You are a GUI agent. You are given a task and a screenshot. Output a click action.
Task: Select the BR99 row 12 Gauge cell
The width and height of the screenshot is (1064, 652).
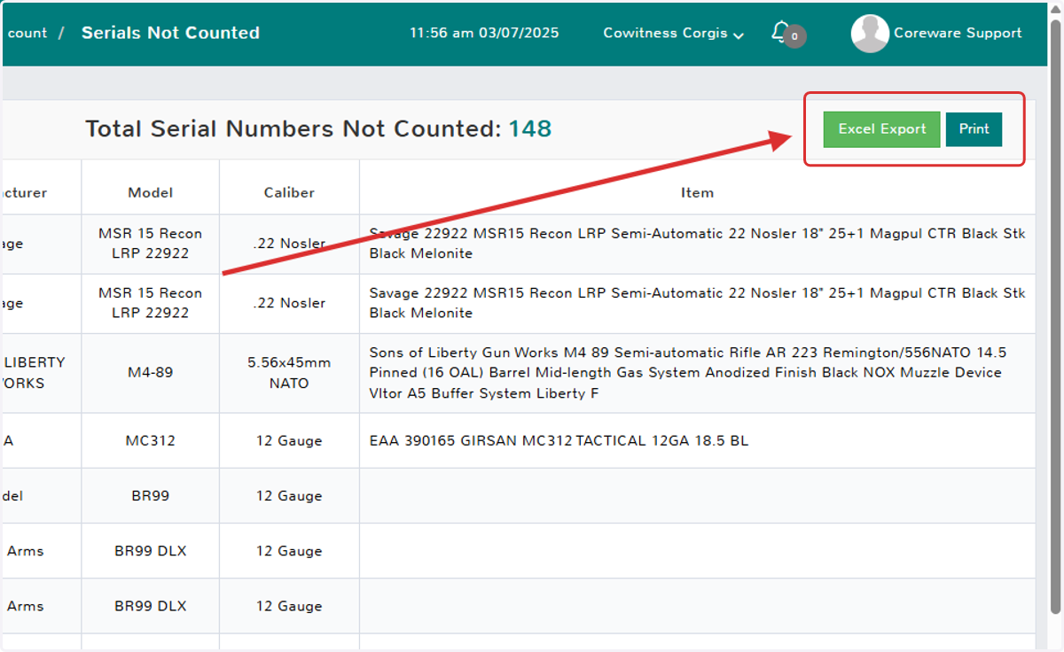click(x=289, y=496)
